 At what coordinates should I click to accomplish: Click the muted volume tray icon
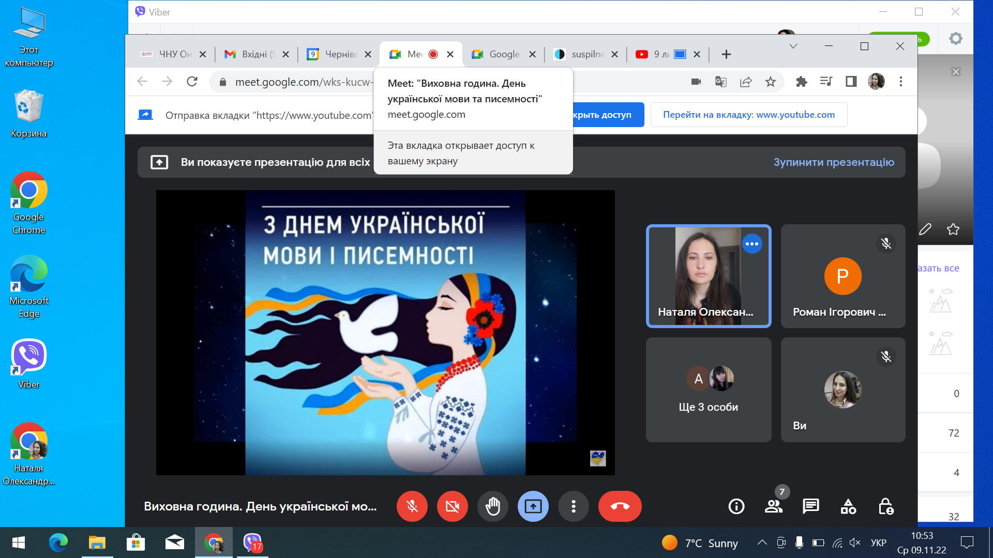tap(855, 542)
